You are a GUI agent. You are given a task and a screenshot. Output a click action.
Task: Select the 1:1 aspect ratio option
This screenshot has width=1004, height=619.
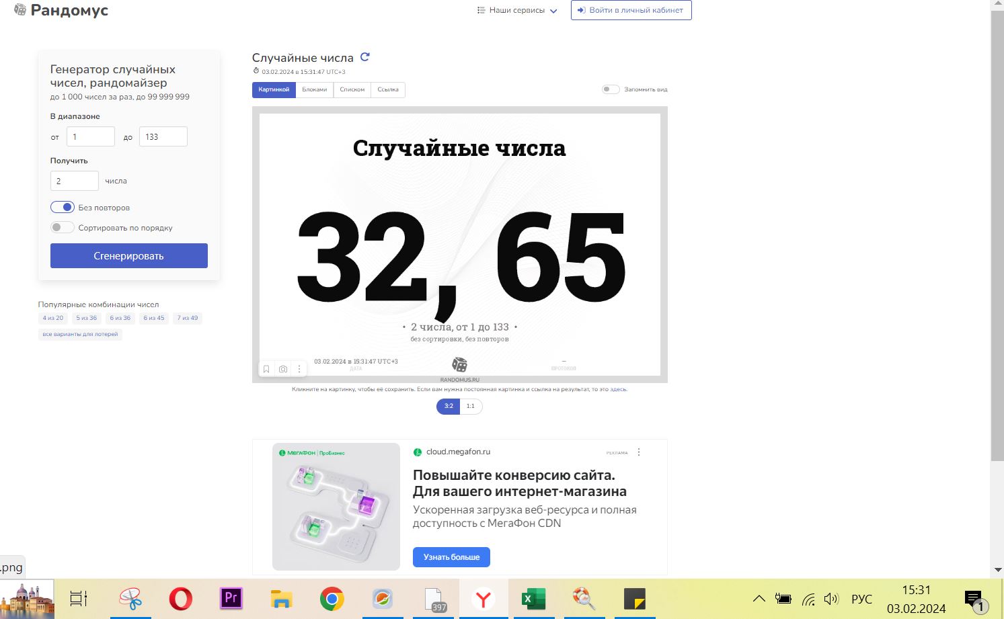pos(470,406)
